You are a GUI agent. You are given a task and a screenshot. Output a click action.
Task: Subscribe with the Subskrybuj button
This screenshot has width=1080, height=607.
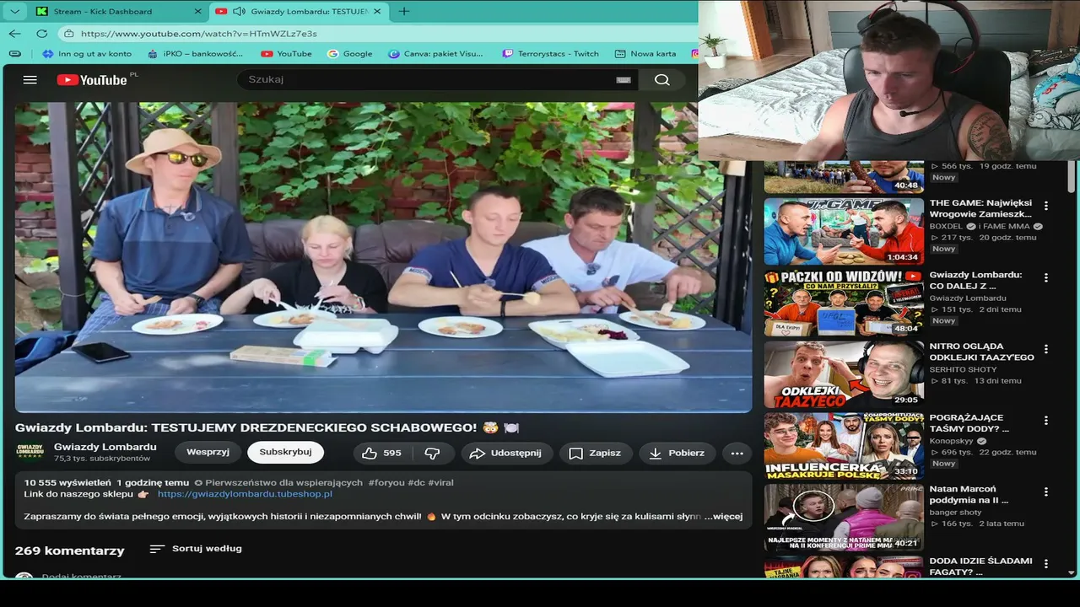point(285,453)
